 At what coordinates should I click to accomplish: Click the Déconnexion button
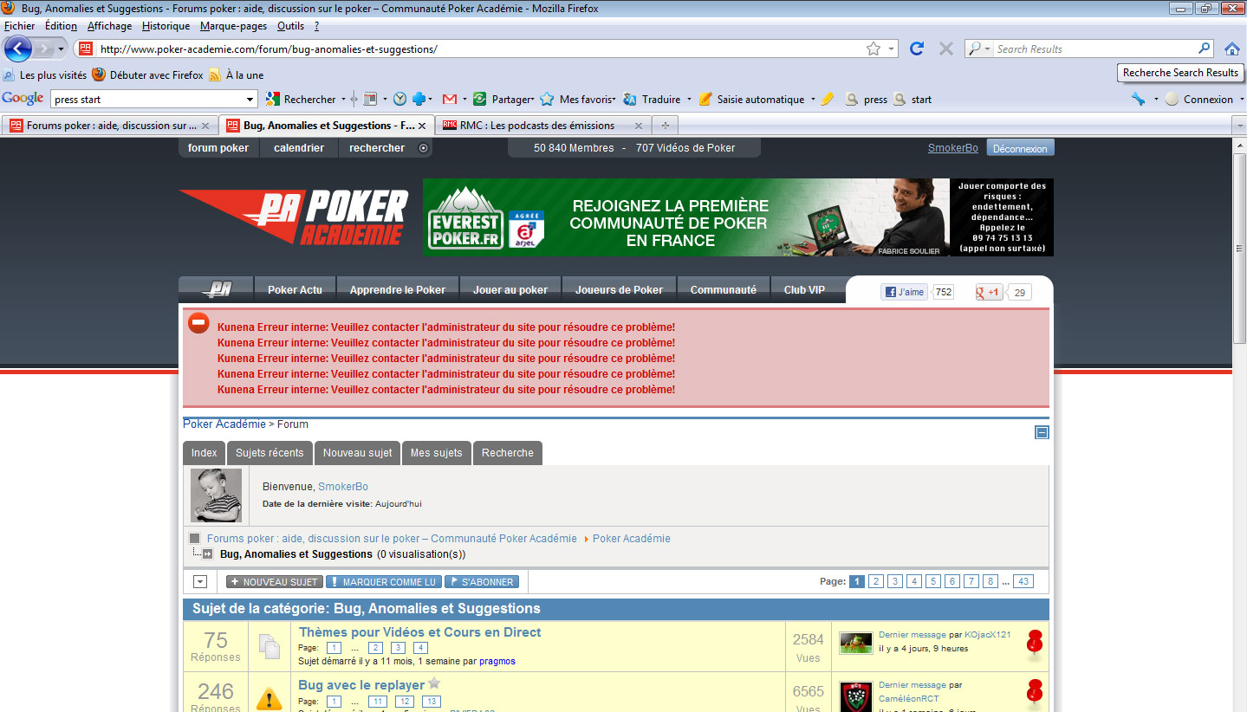(x=1020, y=148)
